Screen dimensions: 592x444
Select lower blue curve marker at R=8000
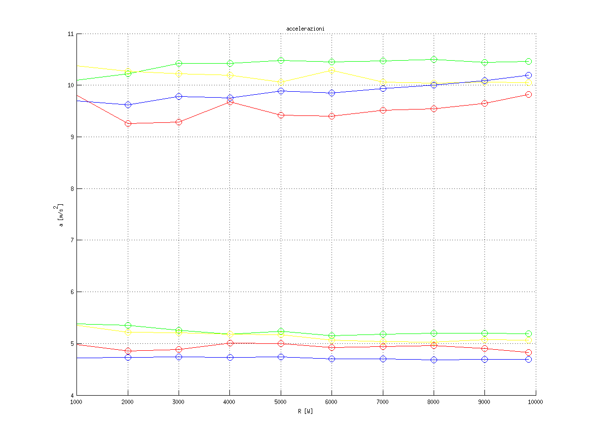pyautogui.click(x=434, y=360)
